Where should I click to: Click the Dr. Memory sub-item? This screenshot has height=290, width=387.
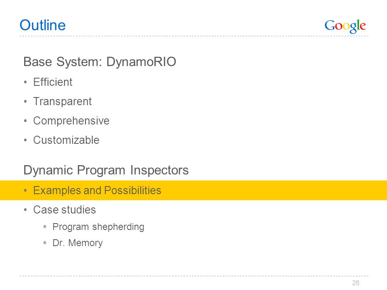(77, 243)
